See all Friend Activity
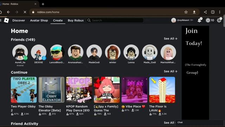This screenshot has width=225, height=127. coord(169,123)
